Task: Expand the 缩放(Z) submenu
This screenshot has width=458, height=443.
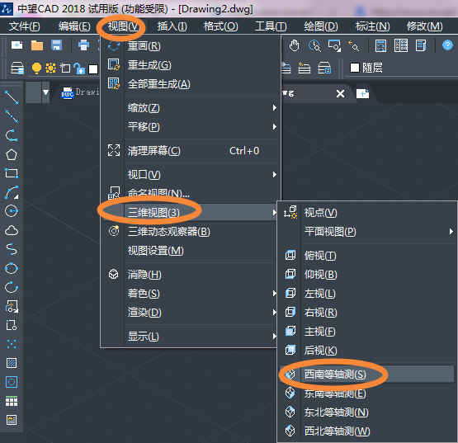Action: coord(201,108)
